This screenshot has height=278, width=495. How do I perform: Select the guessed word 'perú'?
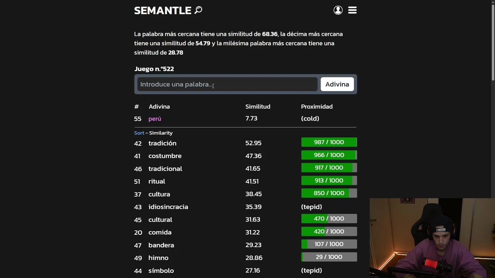point(155,119)
